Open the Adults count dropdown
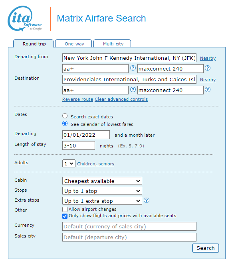Viewport: 230px width, 267px height. click(x=69, y=163)
